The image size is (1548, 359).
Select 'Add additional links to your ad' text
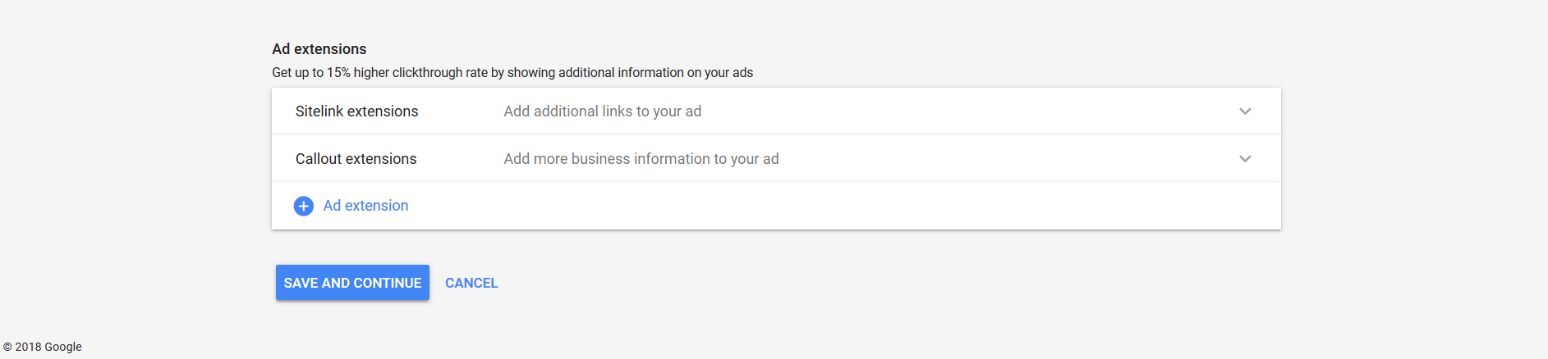[x=602, y=111]
